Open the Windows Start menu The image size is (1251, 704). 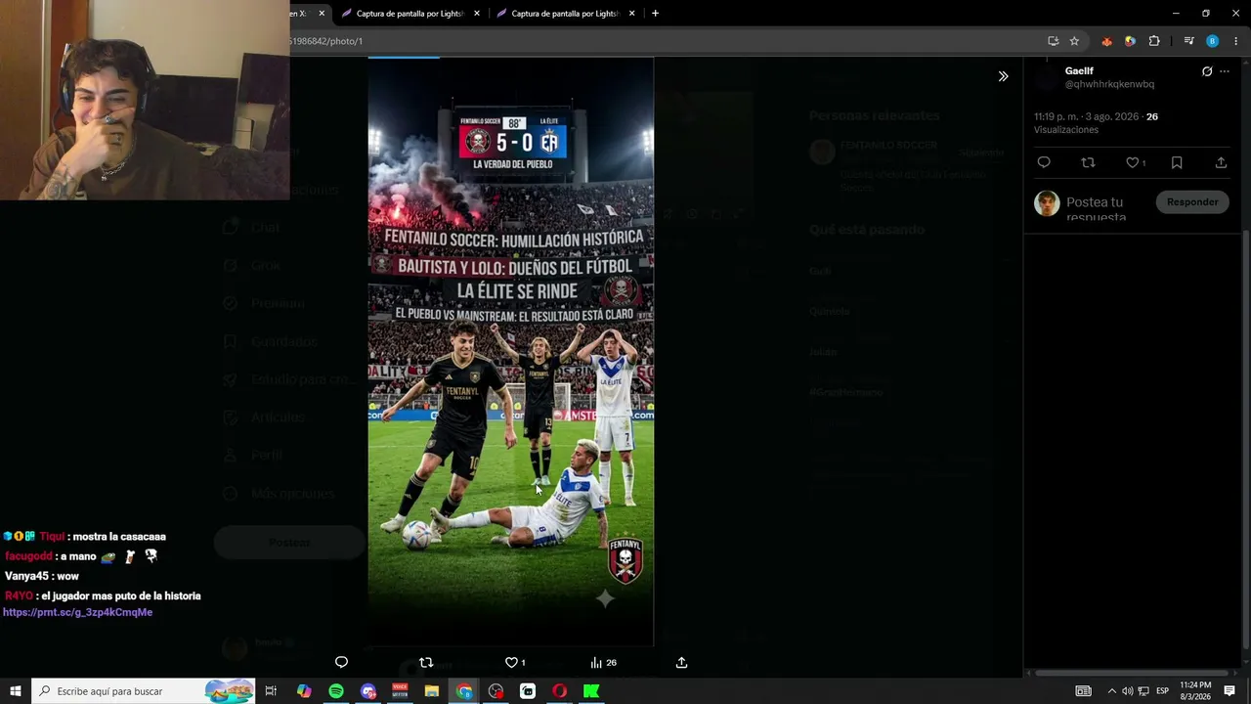point(16,691)
